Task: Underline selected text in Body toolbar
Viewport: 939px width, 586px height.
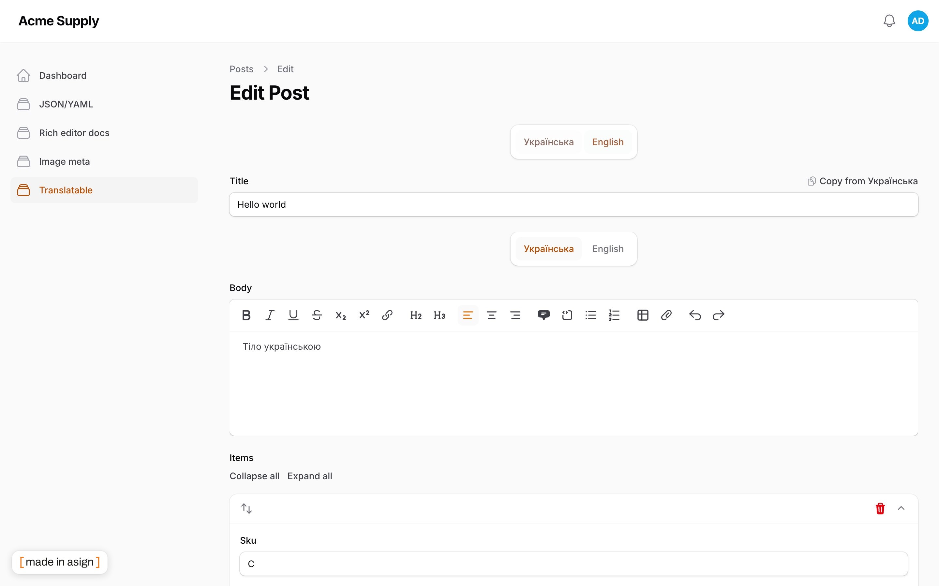Action: point(293,315)
